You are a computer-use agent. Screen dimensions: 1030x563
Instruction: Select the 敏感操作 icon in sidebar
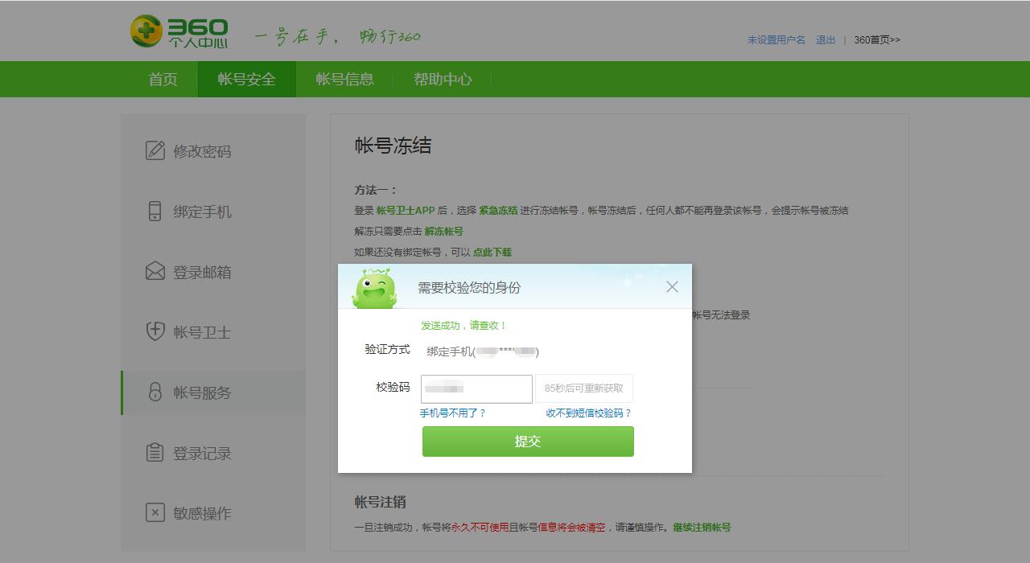(154, 513)
